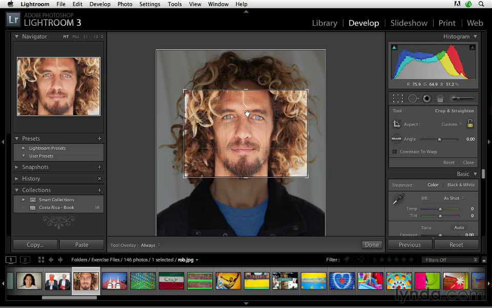Toggle the aspect ratio lock icon
This screenshot has height=308, width=492.
pyautogui.click(x=470, y=123)
